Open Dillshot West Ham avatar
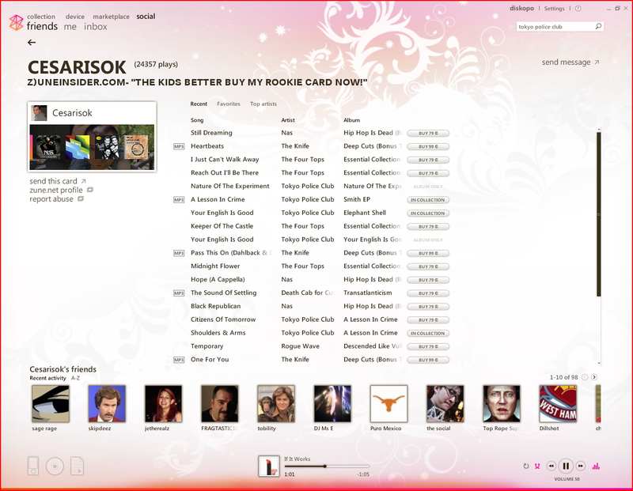Viewport: 633px width, 491px height. (x=558, y=403)
